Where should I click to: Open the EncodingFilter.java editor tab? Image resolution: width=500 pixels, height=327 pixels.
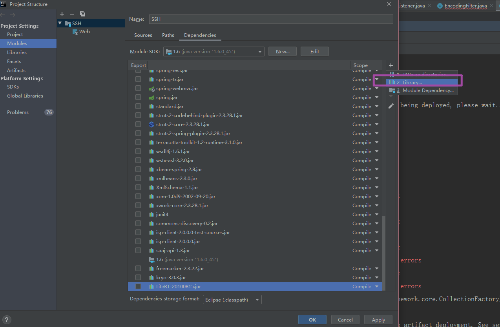click(x=465, y=6)
